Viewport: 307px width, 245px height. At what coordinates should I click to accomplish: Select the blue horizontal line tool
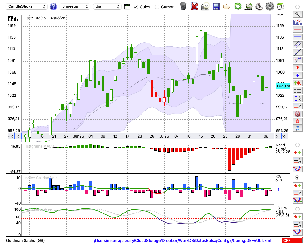click(297, 37)
